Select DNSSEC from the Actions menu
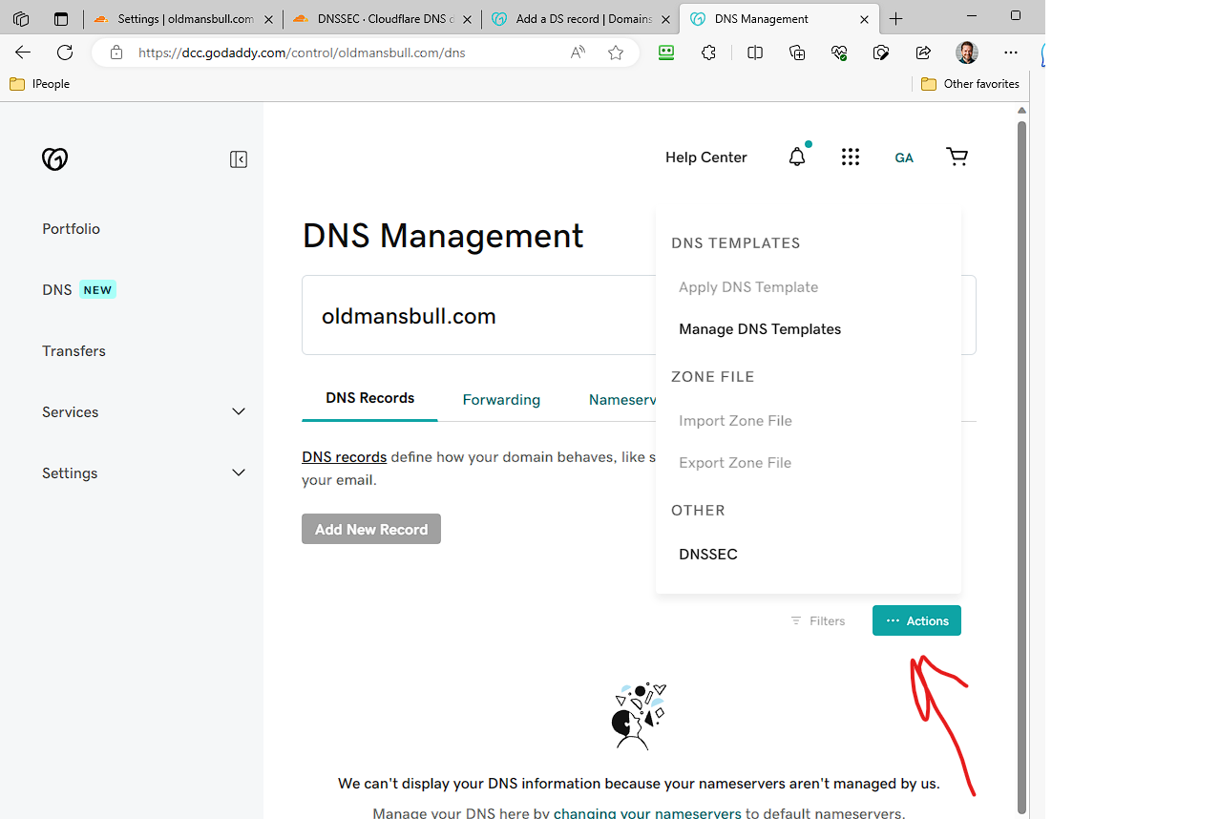Screen dimensions: 1220x819 pyautogui.click(x=708, y=555)
